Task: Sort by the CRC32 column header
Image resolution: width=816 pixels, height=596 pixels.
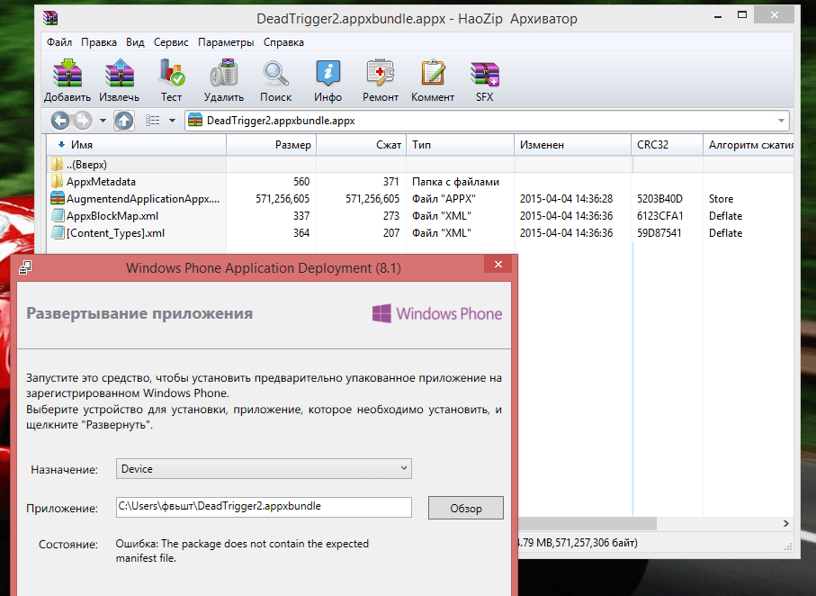Action: tap(668, 145)
